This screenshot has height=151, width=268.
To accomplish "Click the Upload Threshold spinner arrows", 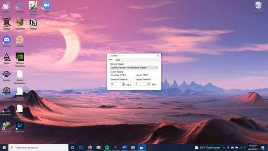I will [x=149, y=84].
